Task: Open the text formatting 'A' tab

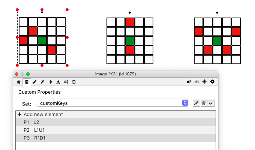Action: coord(58,81)
